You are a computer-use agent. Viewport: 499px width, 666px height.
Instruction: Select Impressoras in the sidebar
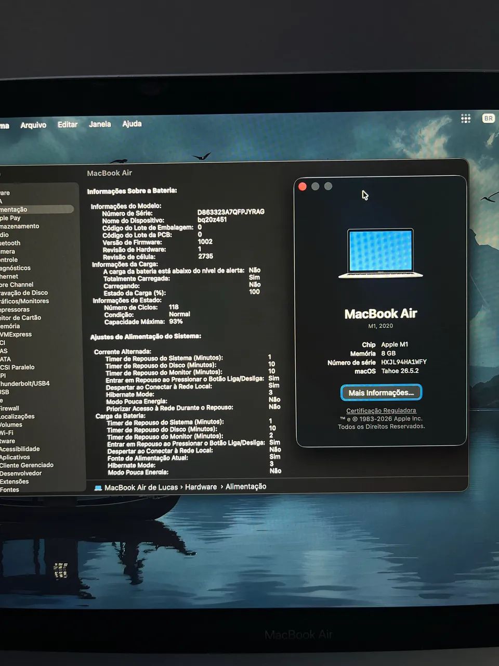click(x=15, y=310)
